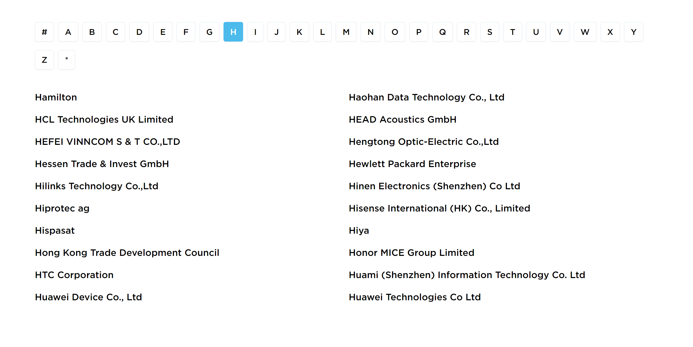Open HEAD Acoustics GmbH page
Image resolution: width=693 pixels, height=347 pixels.
[402, 120]
